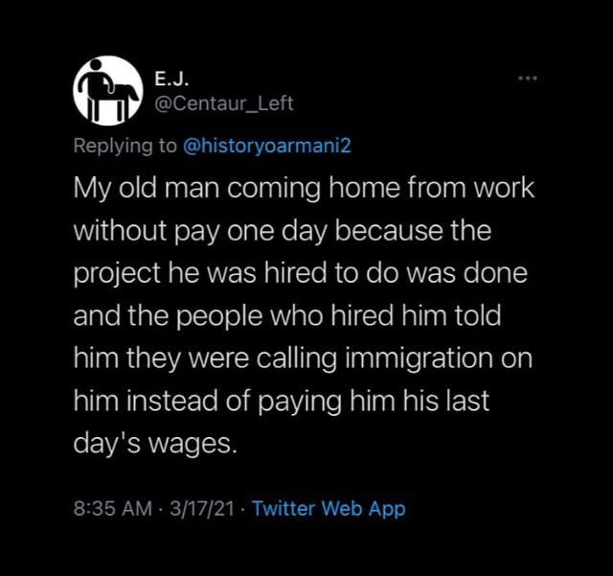This screenshot has height=576, width=613.
Task: Click the E.J. profile avatar picture
Action: [x=102, y=92]
